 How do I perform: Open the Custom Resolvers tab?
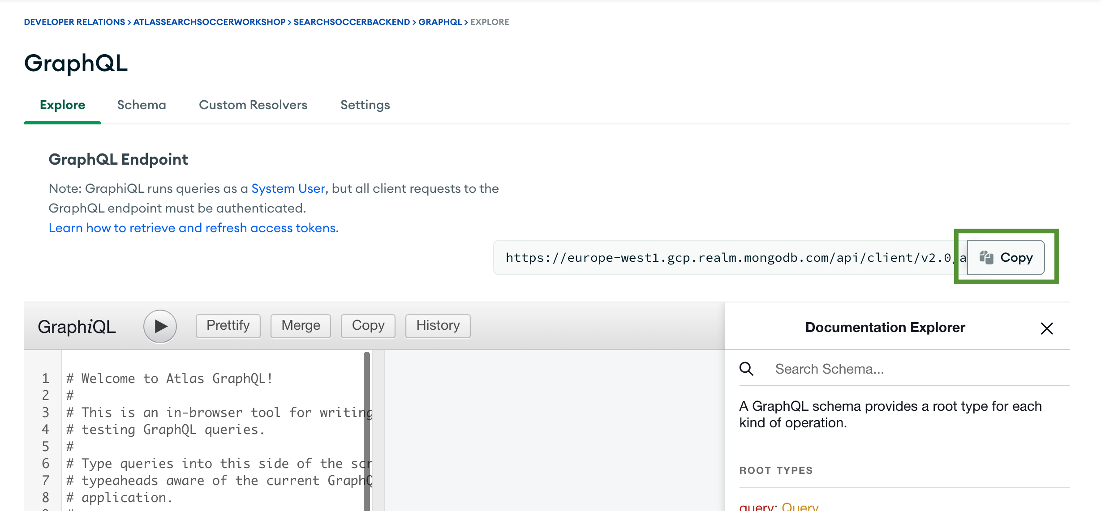coord(253,105)
